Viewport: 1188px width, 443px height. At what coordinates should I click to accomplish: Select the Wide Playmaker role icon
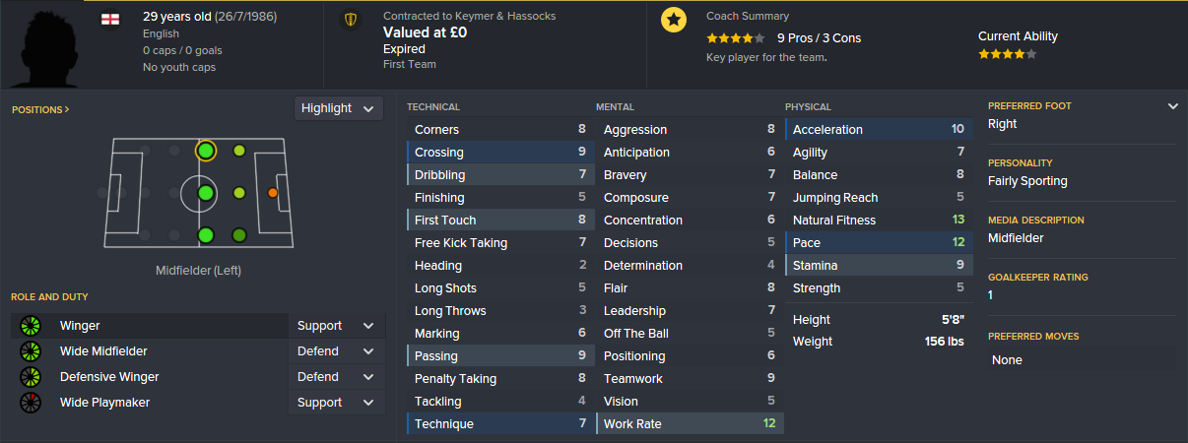point(30,403)
